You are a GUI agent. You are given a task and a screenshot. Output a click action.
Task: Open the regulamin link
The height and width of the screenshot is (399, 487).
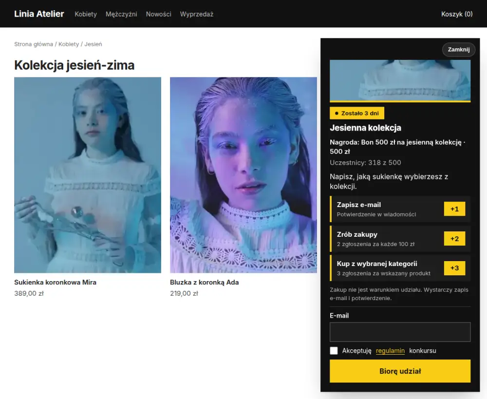tap(390, 350)
